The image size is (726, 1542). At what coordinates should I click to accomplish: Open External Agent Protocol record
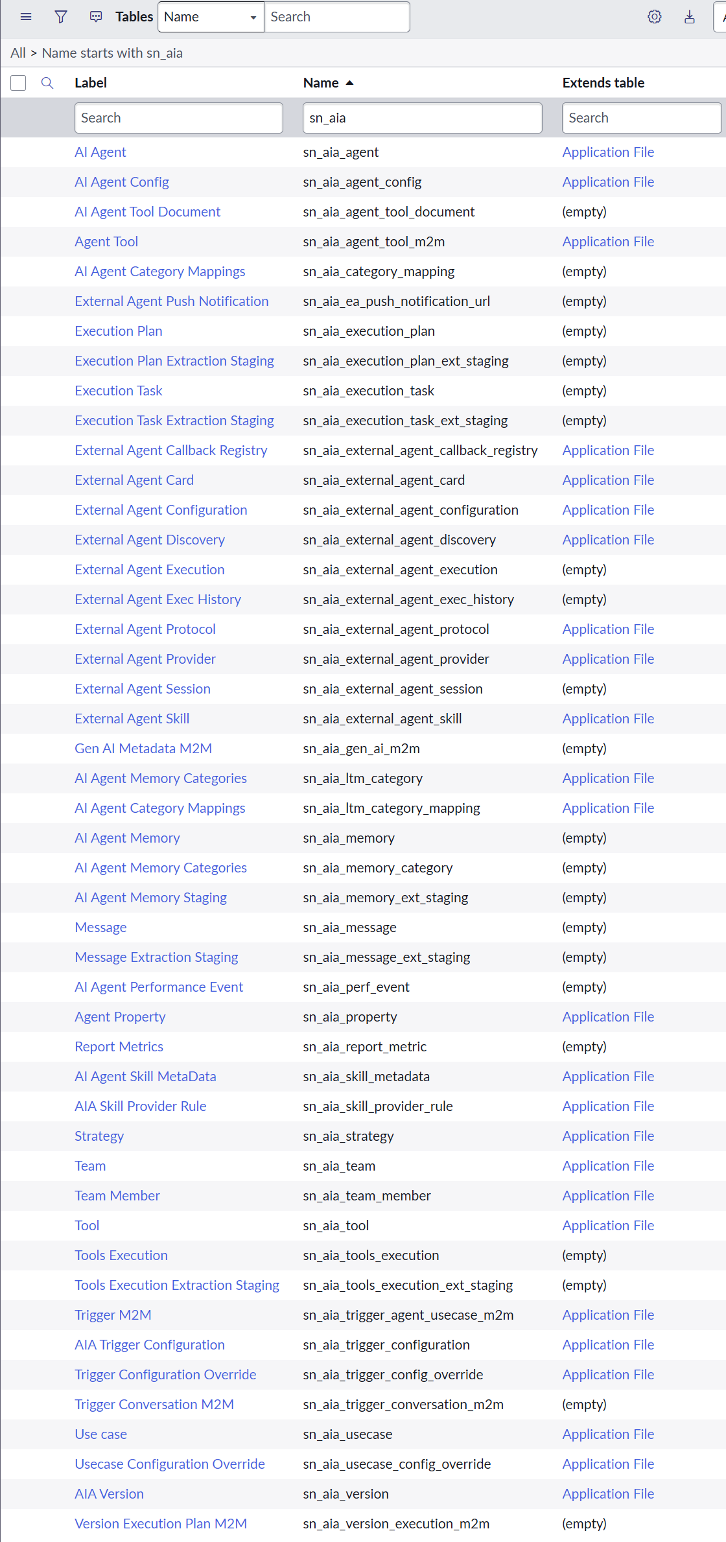[x=145, y=629]
